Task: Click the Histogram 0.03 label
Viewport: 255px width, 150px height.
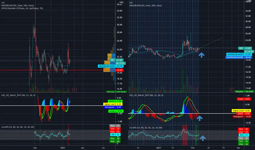Action: pyautogui.click(x=113, y=107)
